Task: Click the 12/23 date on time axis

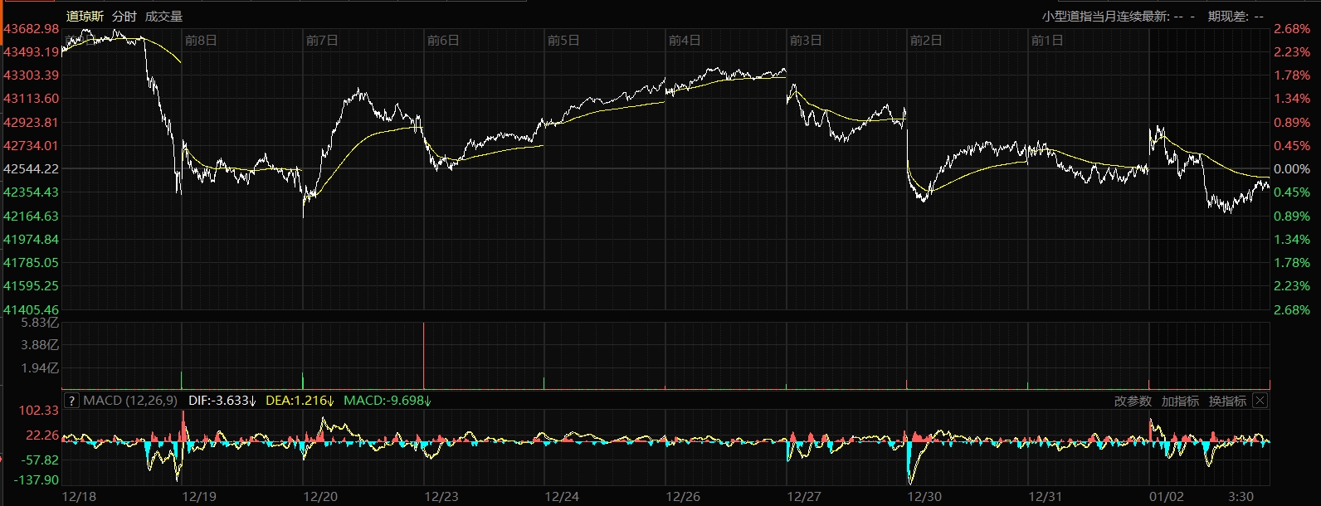Action: (441, 496)
